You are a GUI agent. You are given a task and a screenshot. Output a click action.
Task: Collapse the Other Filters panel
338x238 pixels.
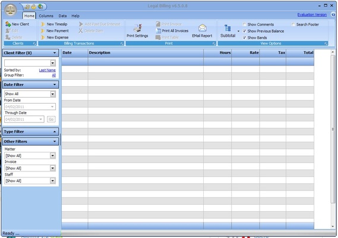pyautogui.click(x=55, y=142)
